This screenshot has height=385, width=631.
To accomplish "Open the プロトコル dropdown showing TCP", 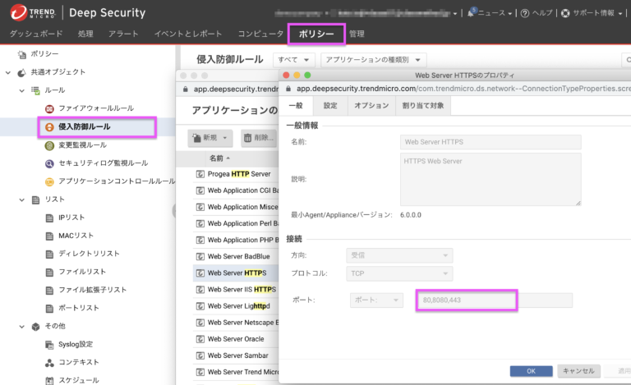I will [399, 273].
